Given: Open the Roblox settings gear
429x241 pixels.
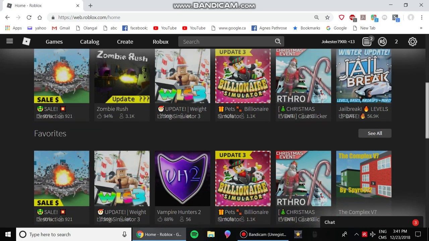Looking at the screenshot, I should (x=413, y=42).
